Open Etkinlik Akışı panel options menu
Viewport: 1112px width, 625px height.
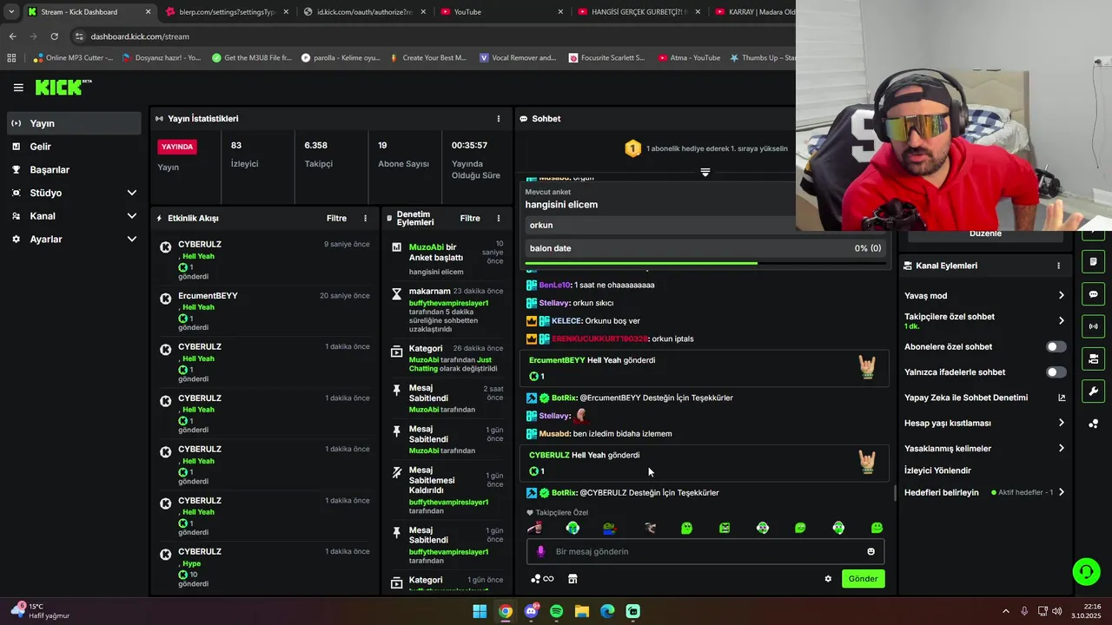pyautogui.click(x=365, y=219)
